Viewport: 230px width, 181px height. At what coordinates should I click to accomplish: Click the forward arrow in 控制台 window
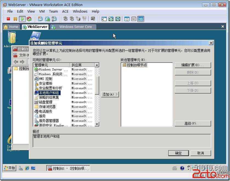(22, 62)
